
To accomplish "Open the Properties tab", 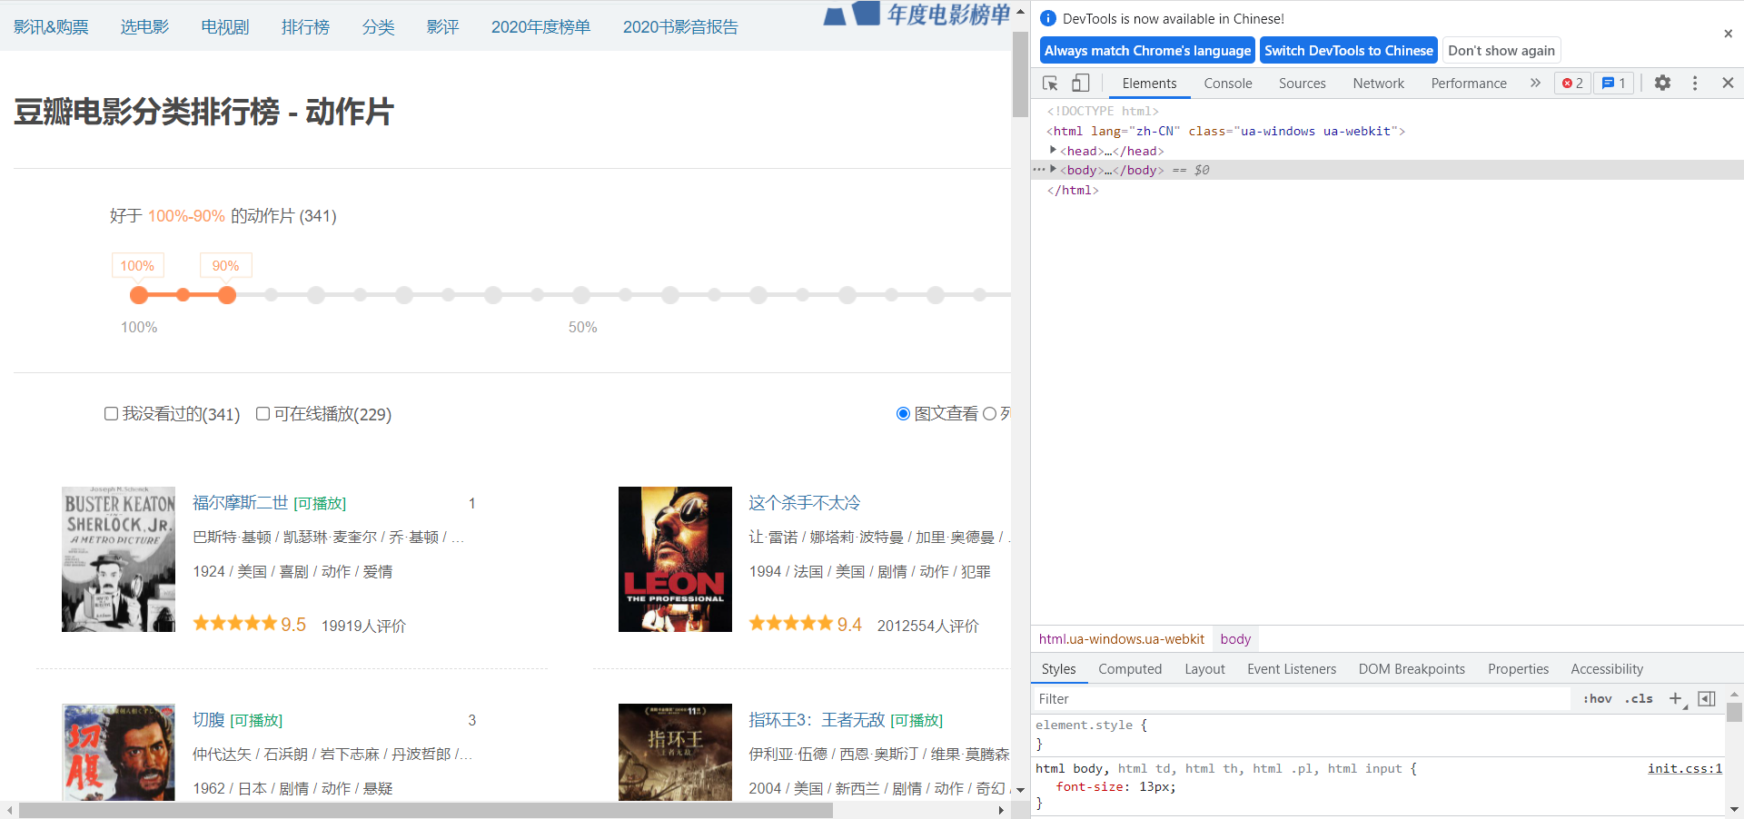I will [1518, 669].
